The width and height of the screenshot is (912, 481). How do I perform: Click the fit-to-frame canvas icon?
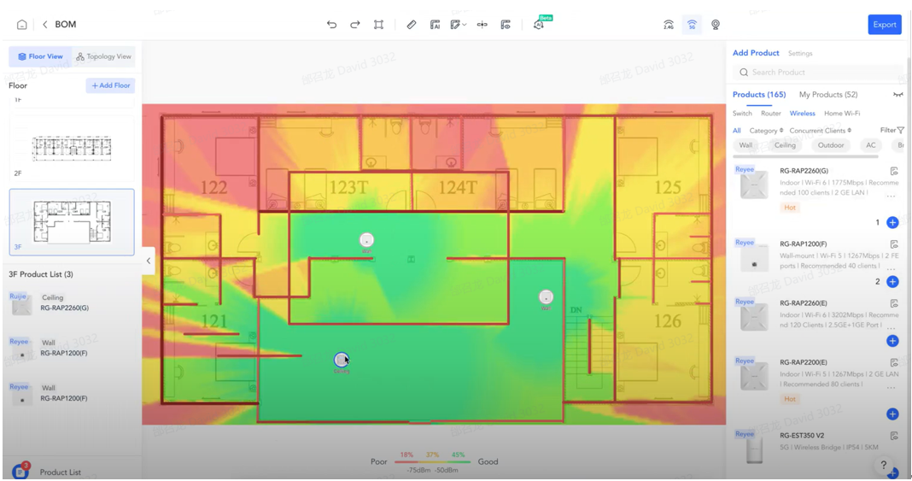(x=378, y=25)
